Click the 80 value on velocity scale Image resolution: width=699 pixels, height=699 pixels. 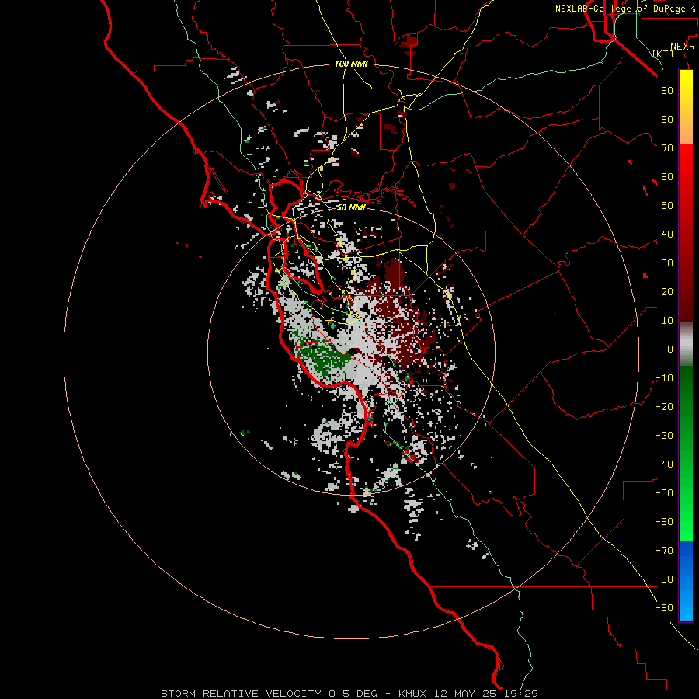pos(667,119)
